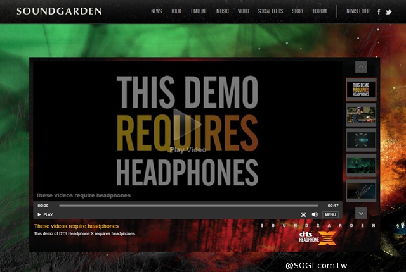The image size is (406, 272).
Task: Click the NEWSLETTER link
Action: pos(358,11)
